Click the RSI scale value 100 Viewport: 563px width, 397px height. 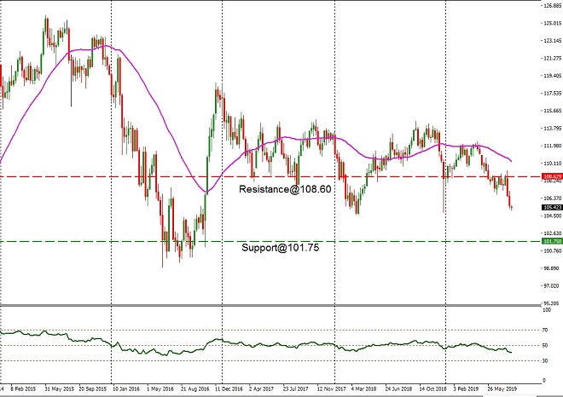[547, 310]
